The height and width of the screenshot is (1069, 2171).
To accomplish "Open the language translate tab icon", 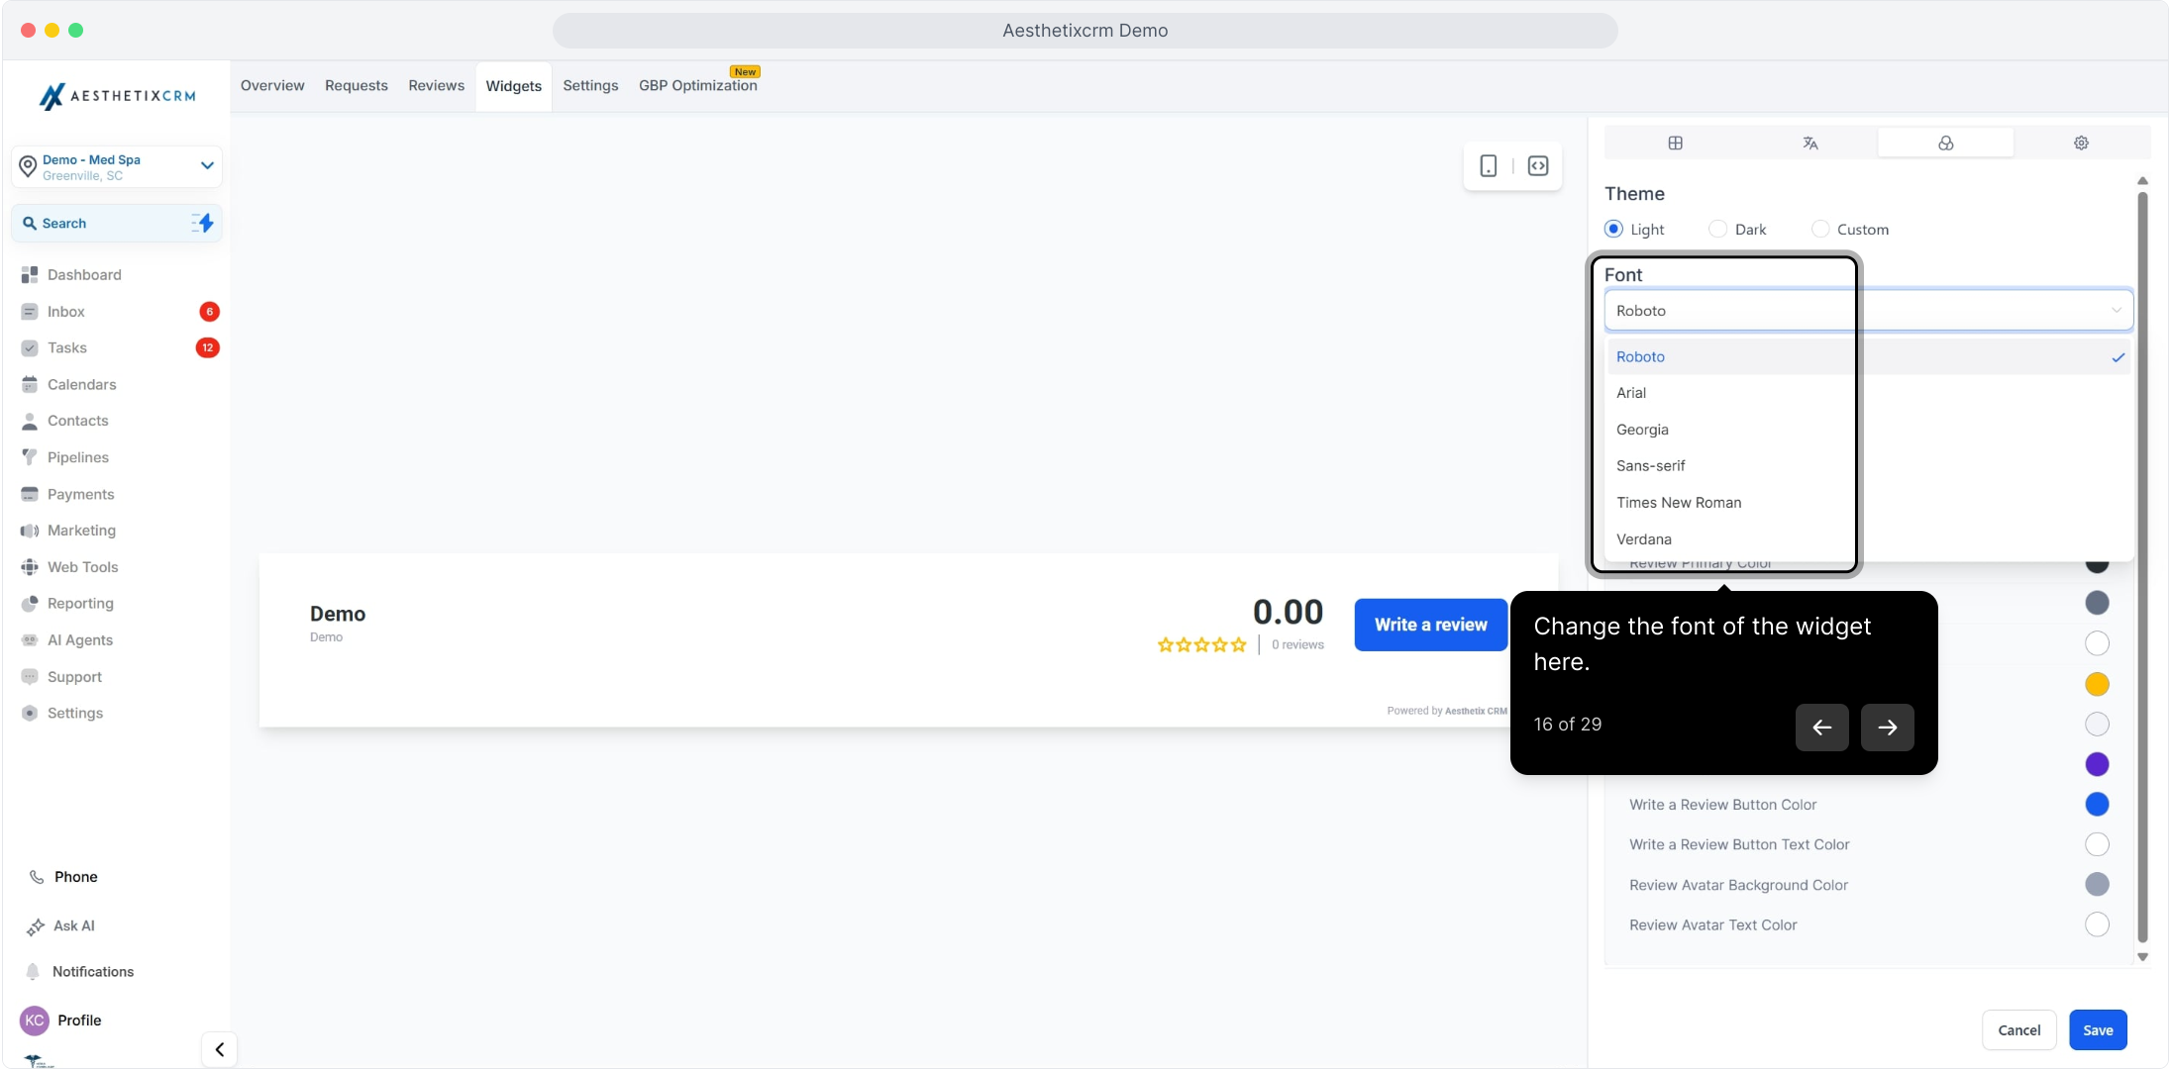I will tap(1810, 143).
